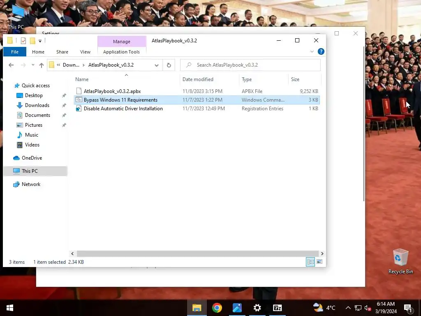
Task: Open Quick access in navigation pane
Action: pos(35,86)
